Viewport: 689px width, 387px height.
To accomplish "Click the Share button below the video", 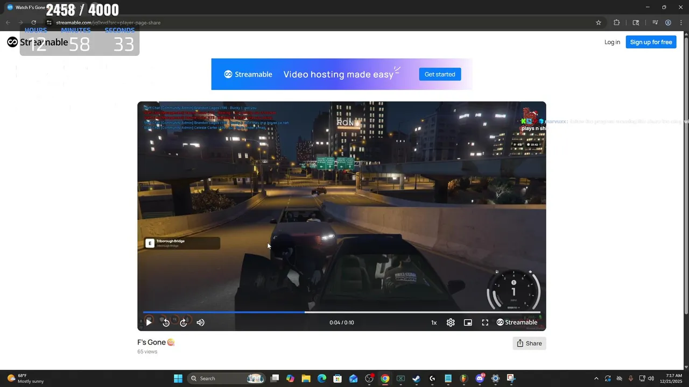I will pos(529,343).
